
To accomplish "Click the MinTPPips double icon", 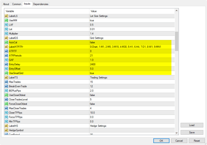I will [6, 121].
